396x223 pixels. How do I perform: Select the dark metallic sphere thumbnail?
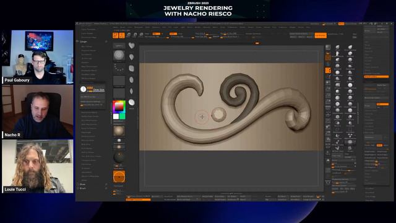pyautogui.click(x=119, y=157)
